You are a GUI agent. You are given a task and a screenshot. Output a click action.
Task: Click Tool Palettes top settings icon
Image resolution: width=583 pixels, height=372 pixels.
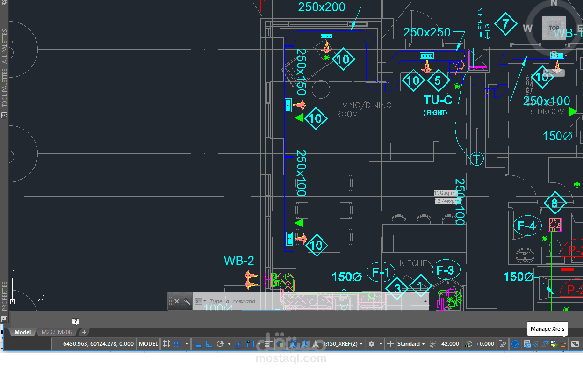(4, 2)
